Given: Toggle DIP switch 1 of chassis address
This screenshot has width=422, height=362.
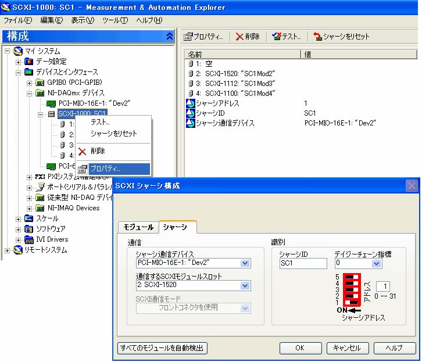Looking at the screenshot, I should 353,303.
